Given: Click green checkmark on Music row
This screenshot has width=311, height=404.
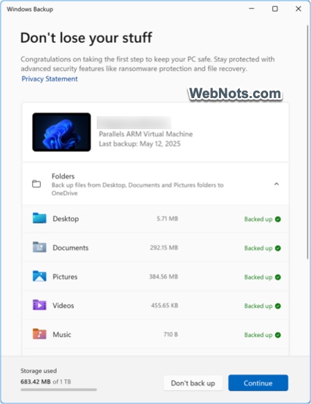Looking at the screenshot, I should click(278, 335).
